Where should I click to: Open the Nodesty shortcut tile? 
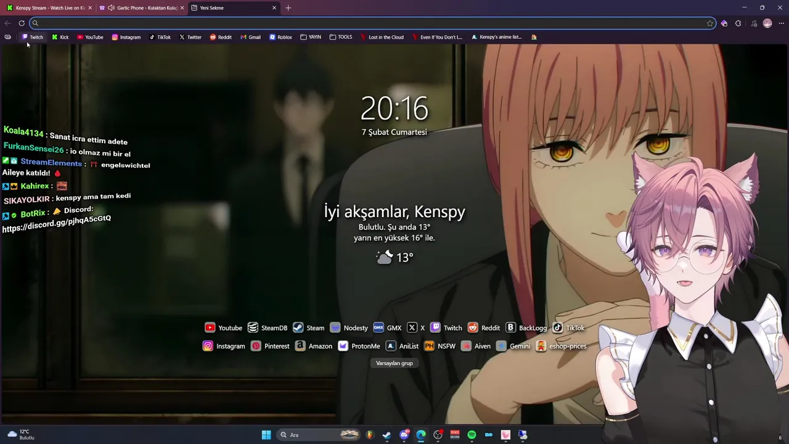348,328
